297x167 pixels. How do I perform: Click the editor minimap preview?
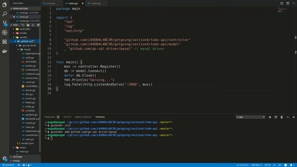(x=283, y=9)
